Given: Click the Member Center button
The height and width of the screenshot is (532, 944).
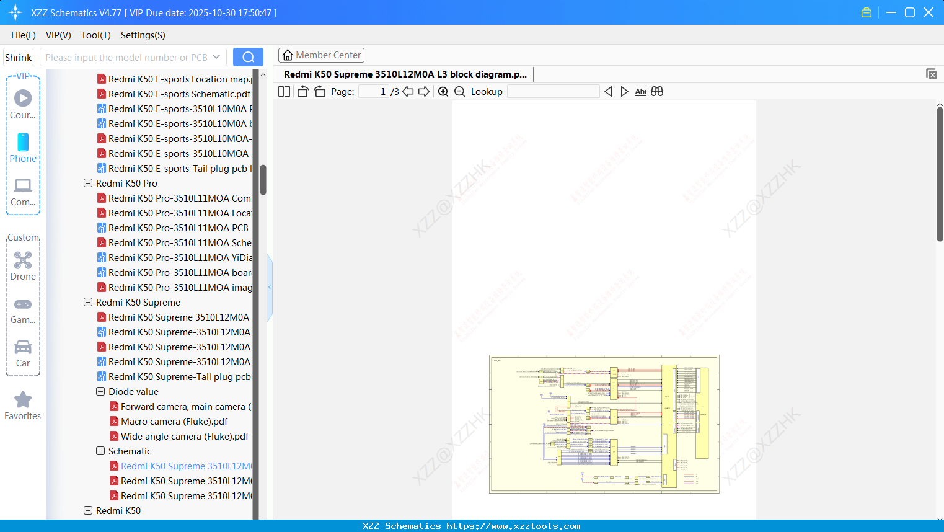Looking at the screenshot, I should point(321,55).
